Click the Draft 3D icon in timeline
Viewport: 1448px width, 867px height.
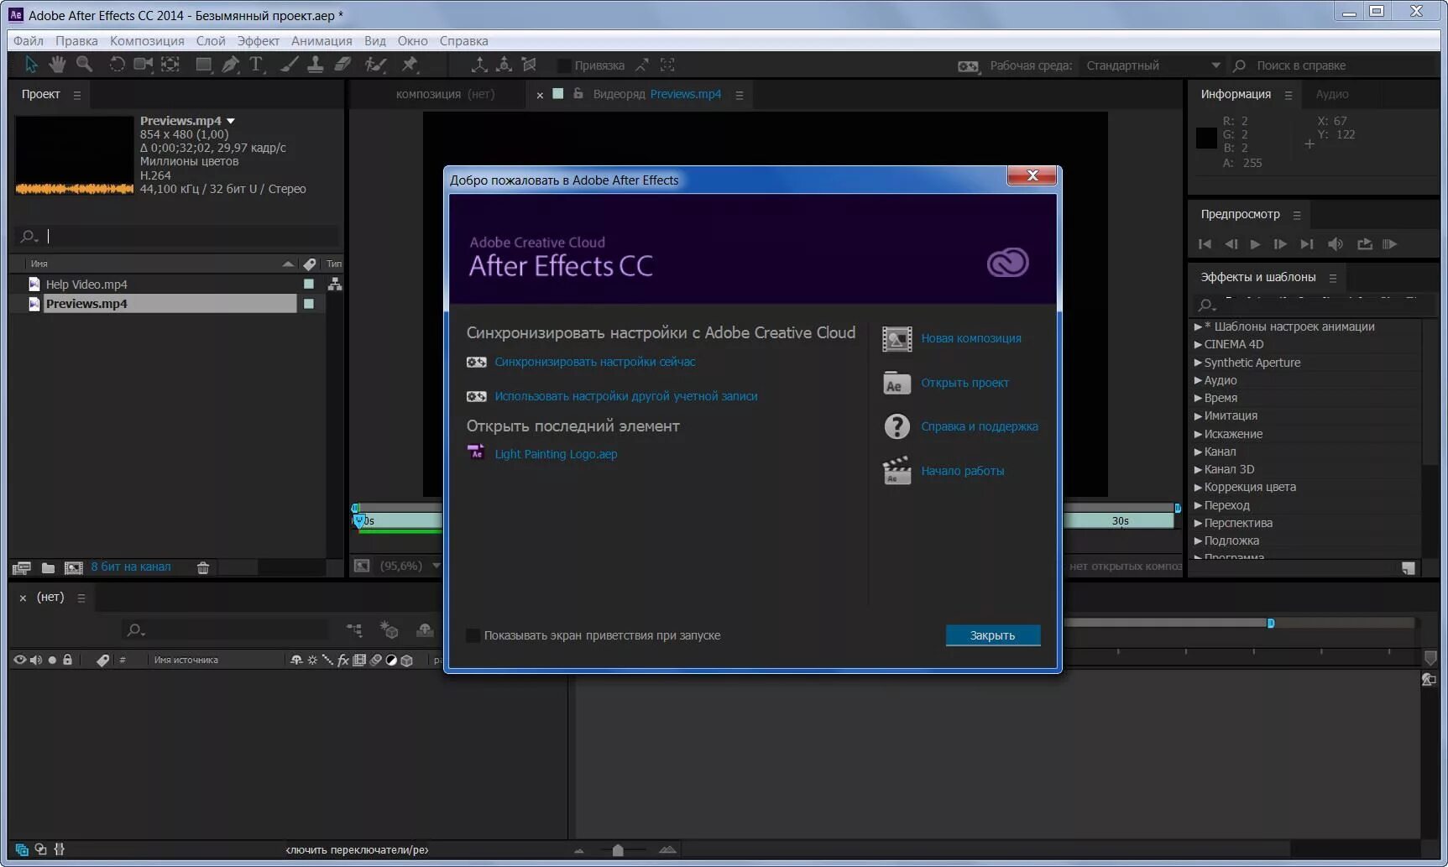coord(389,629)
